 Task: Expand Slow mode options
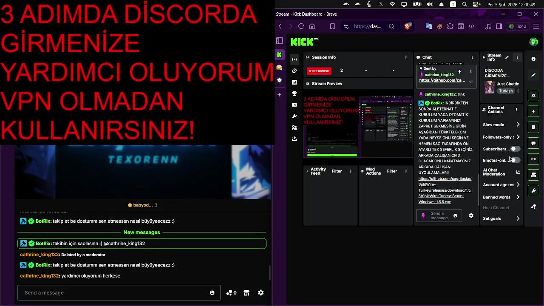click(518, 125)
